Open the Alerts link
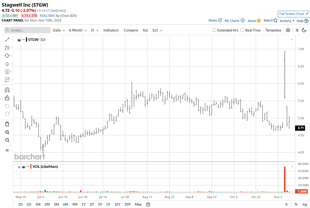This screenshot has width=310, height=208. [x=254, y=21]
